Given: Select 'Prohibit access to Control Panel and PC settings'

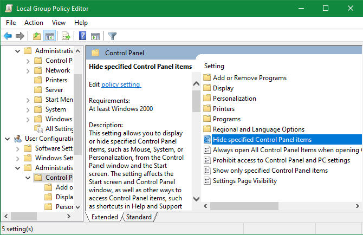Looking at the screenshot, I should 281,160.
